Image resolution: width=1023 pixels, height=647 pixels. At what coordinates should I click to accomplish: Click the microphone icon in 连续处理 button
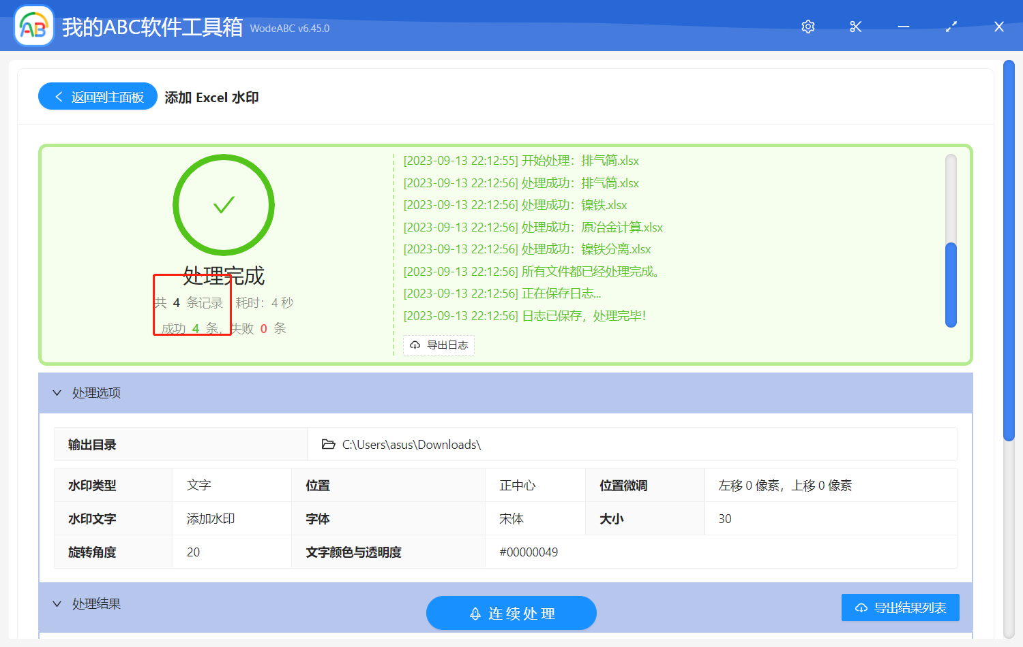[x=474, y=613]
